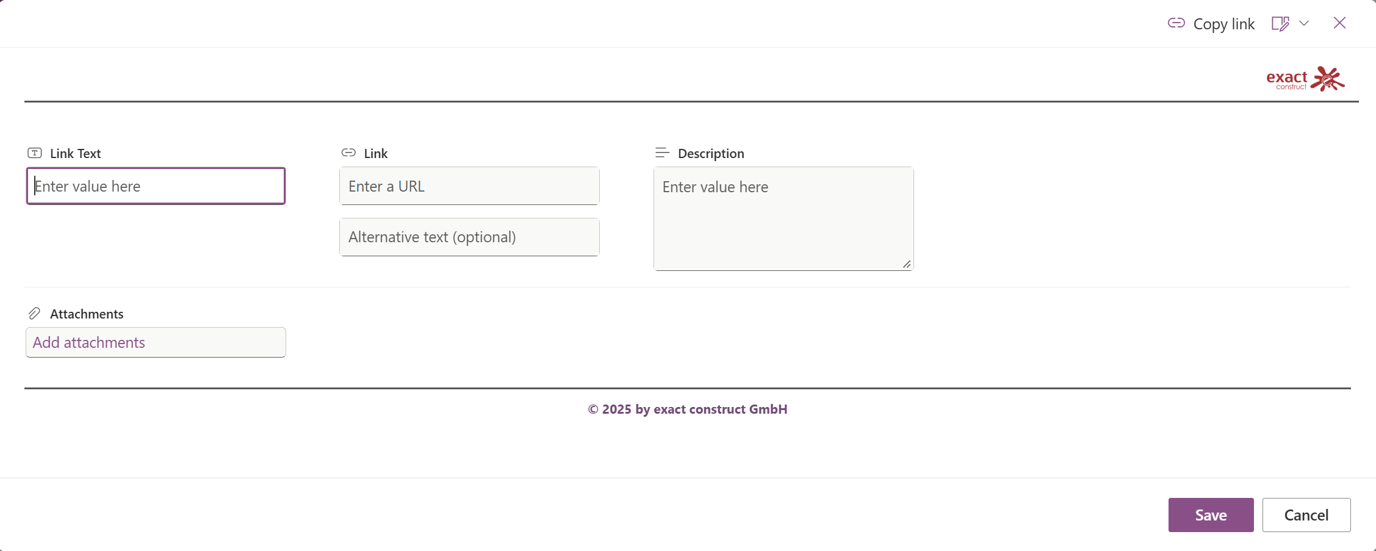This screenshot has height=551, width=1376.
Task: Expand the edit form dropdown chevron
Action: [1304, 23]
